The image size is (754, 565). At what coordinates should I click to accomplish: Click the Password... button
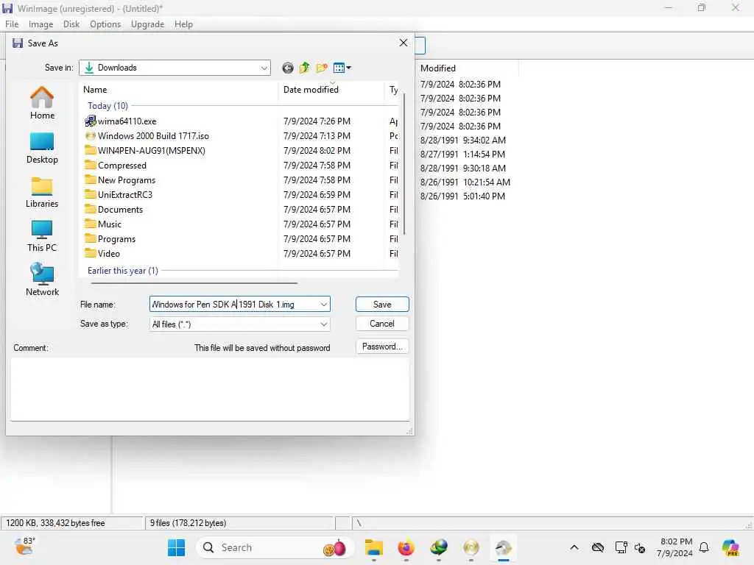tap(382, 347)
